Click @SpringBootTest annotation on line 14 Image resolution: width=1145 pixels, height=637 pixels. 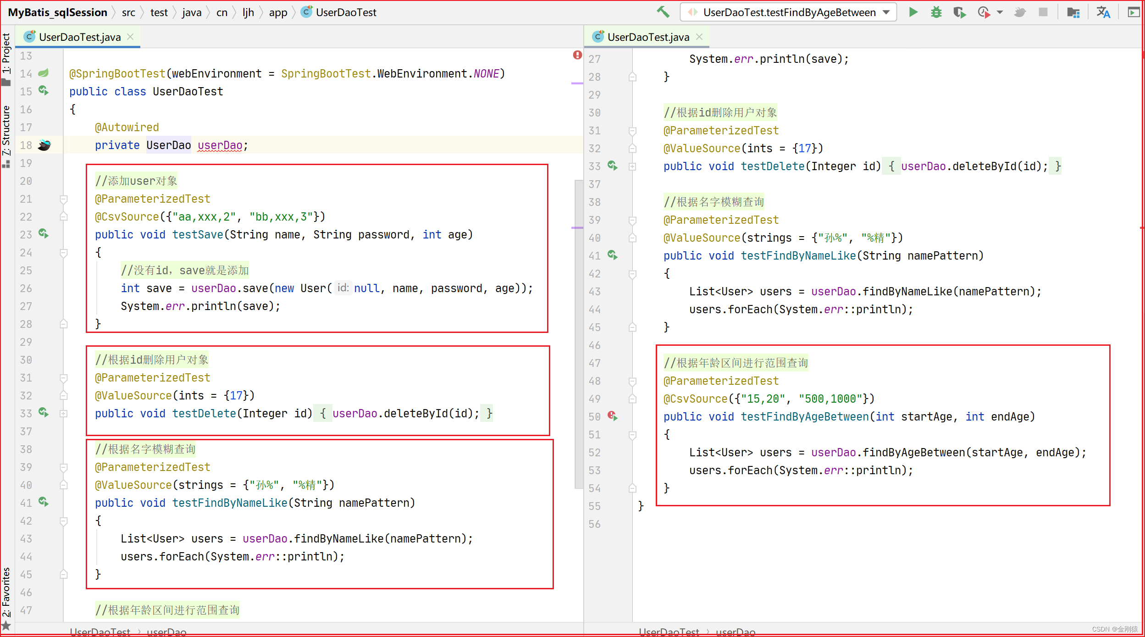click(x=117, y=74)
